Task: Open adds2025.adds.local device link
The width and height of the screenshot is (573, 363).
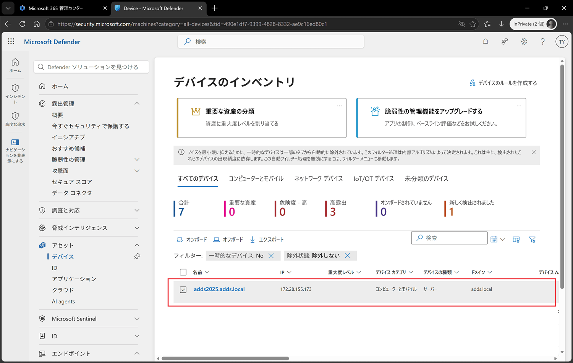Action: (219, 289)
